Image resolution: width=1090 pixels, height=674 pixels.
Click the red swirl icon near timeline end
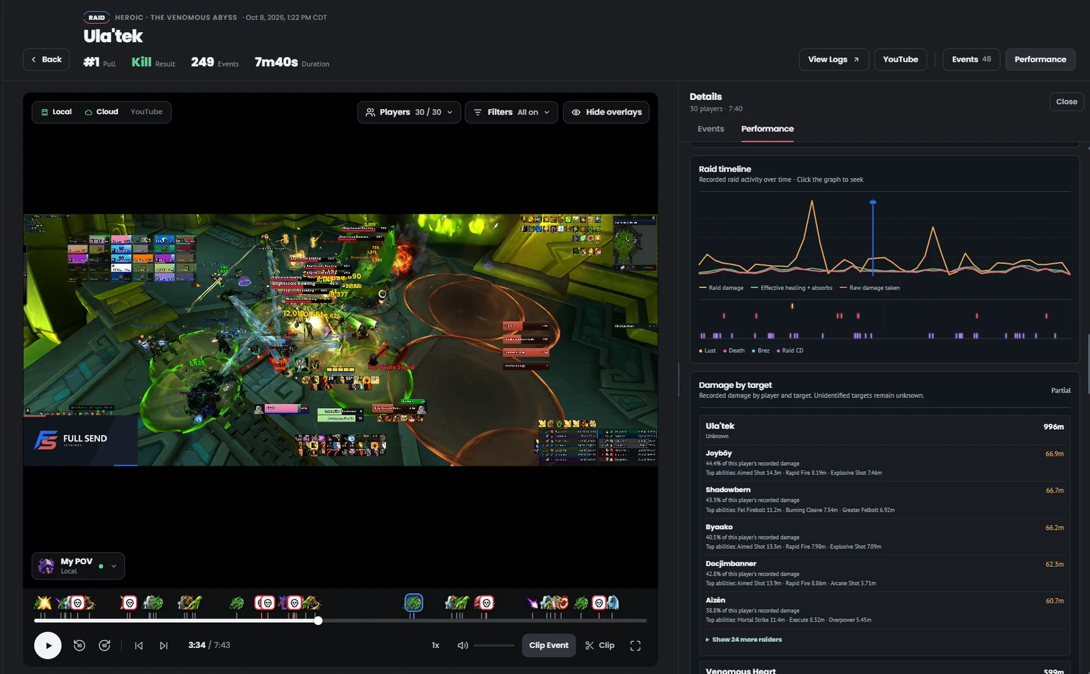point(562,603)
